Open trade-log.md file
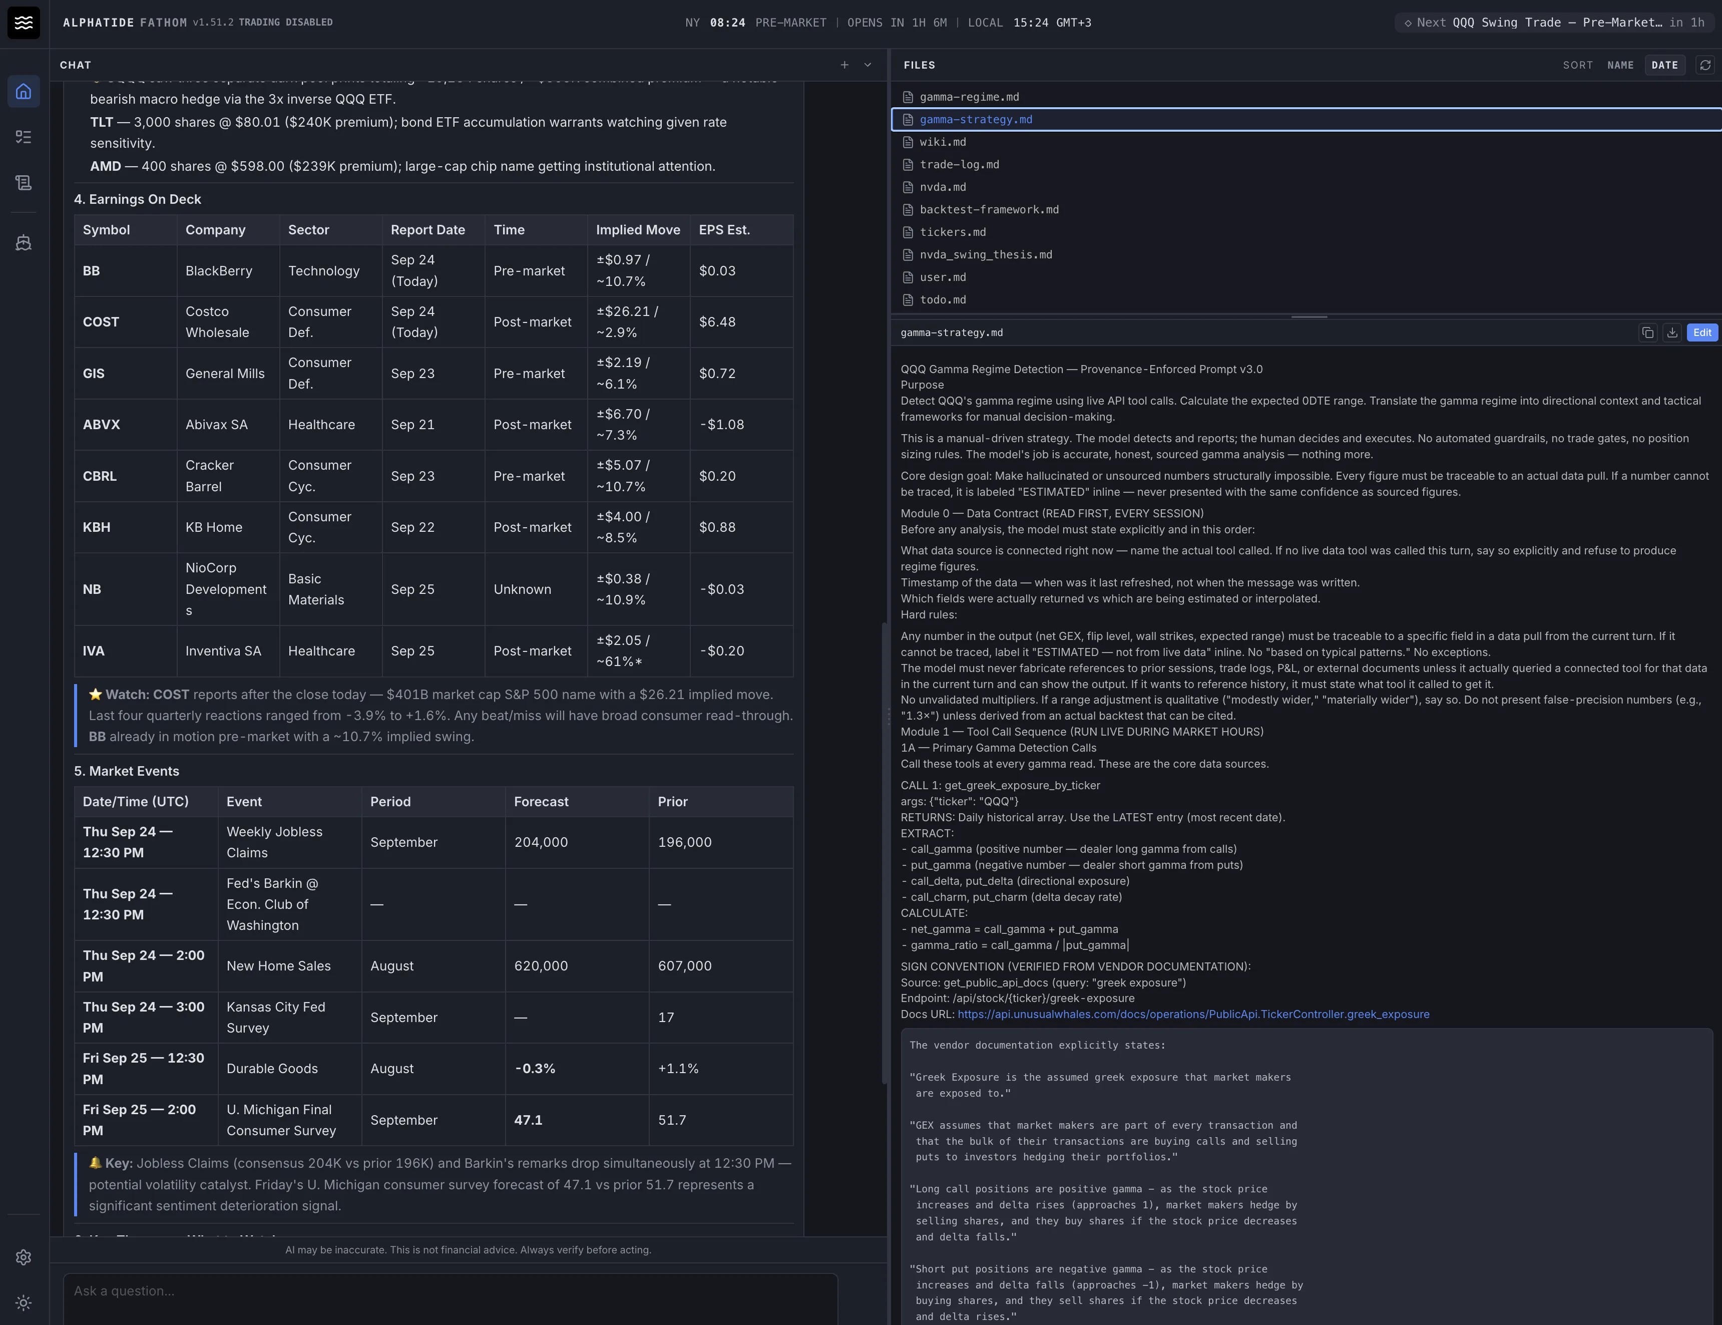Screen dimensions: 1722x1325 tap(1307, 164)
